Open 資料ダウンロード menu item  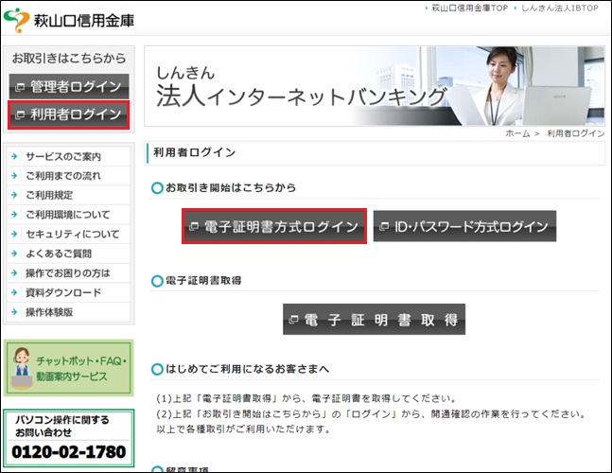62,292
